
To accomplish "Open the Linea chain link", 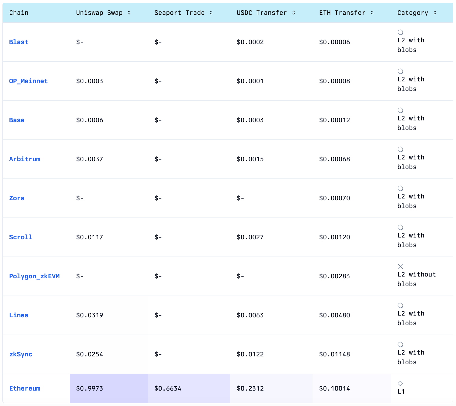I will pyautogui.click(x=19, y=315).
